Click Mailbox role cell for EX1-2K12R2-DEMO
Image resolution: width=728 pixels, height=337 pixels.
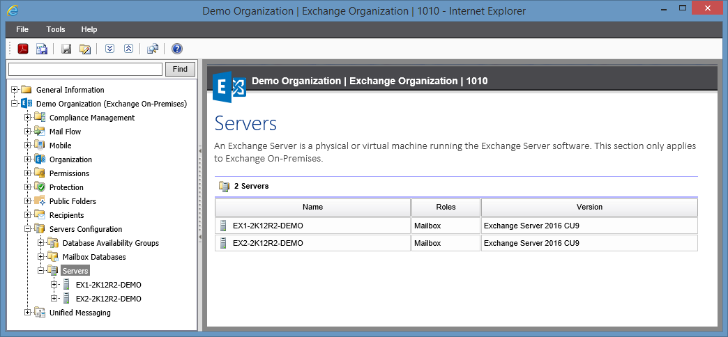pos(446,226)
